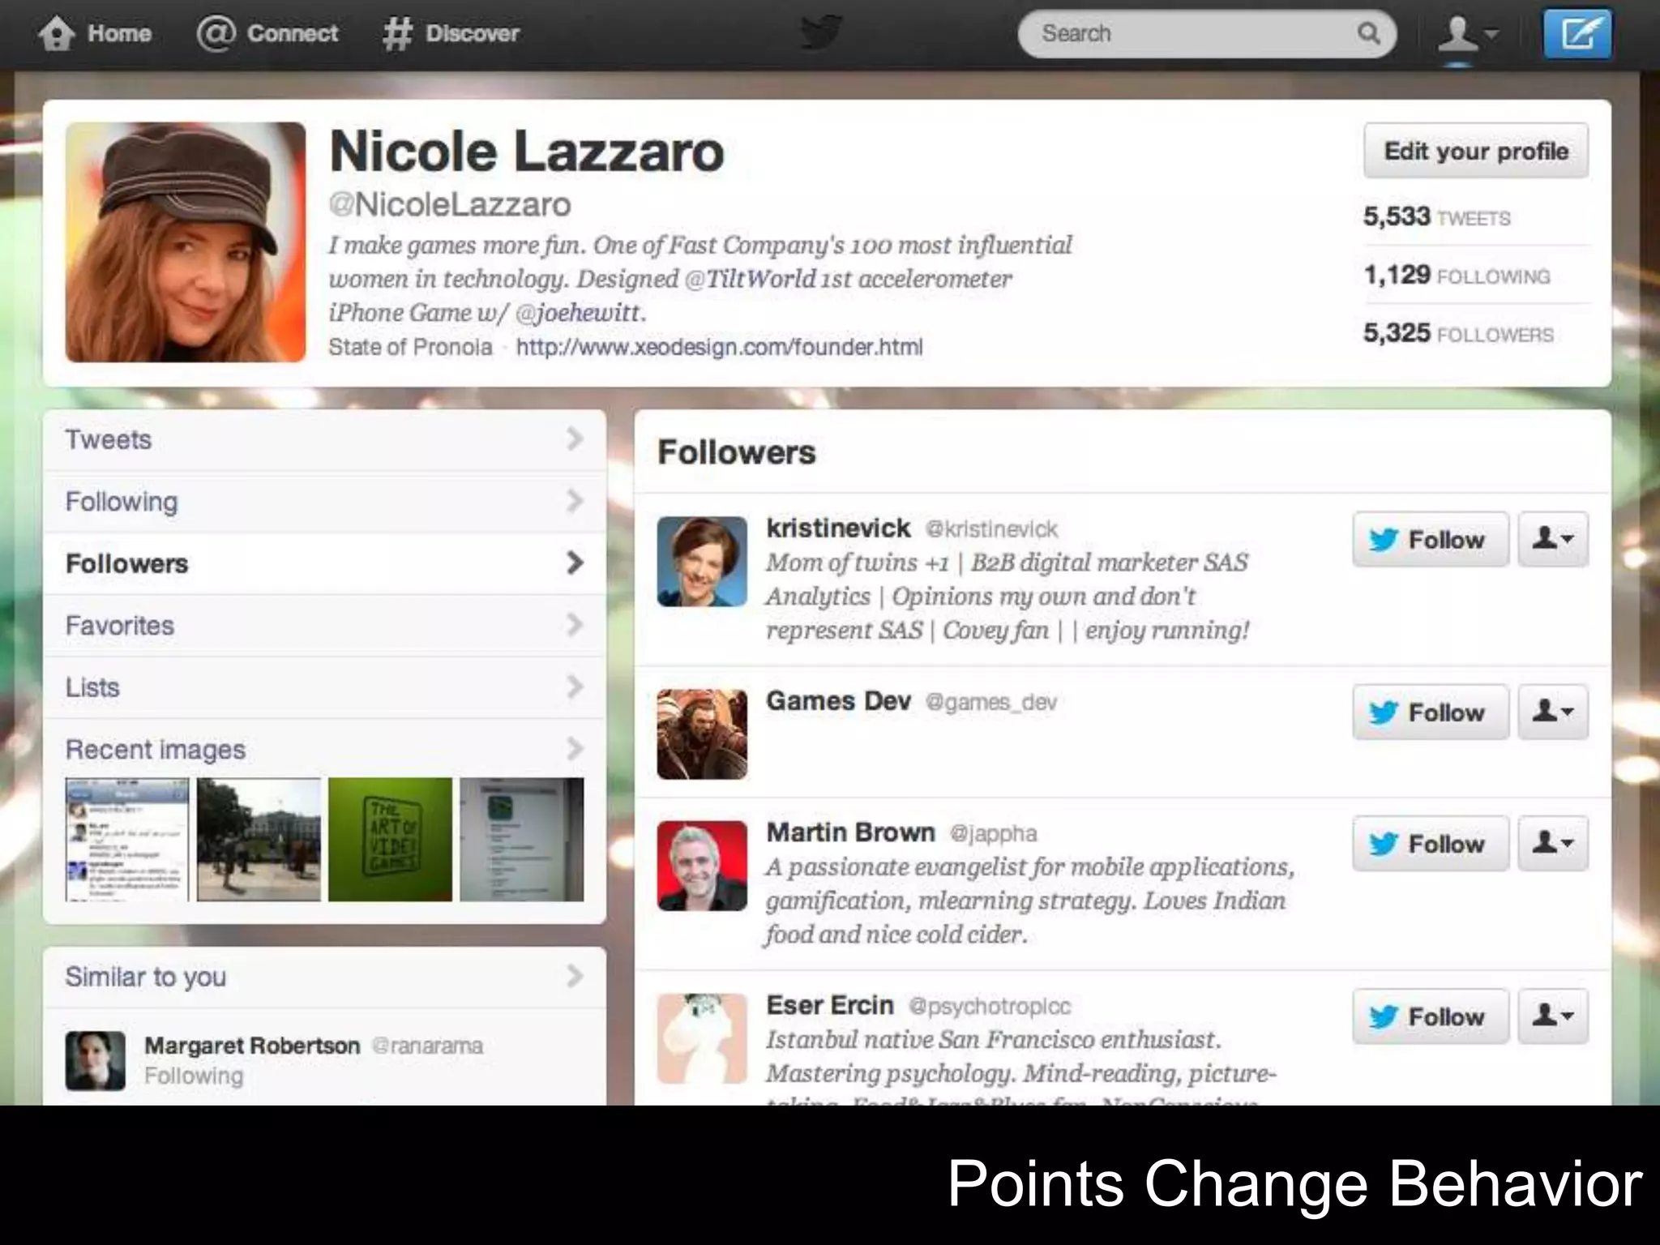Viewport: 1660px width, 1245px height.
Task: Click the Twitter bird logo in top bar
Action: pyautogui.click(x=820, y=33)
